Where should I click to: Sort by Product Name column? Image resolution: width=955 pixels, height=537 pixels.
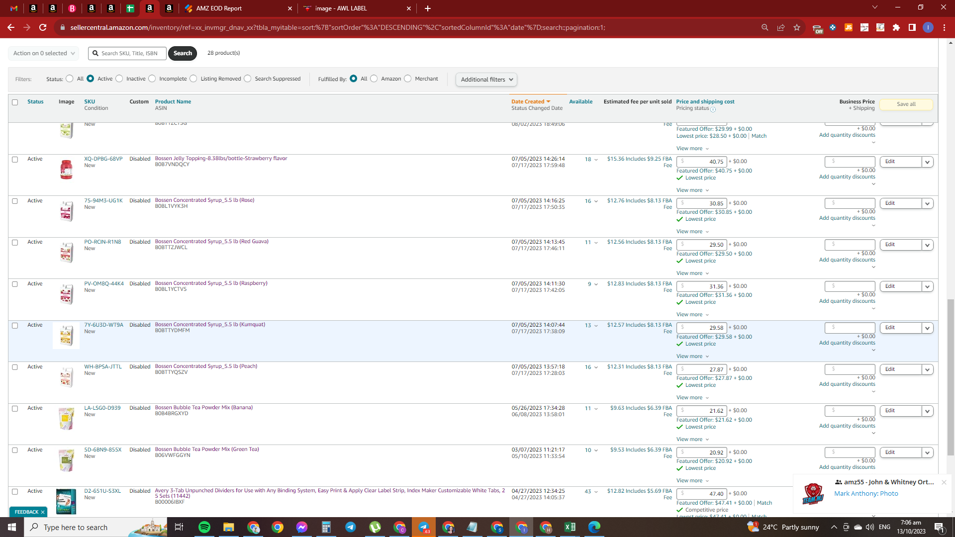pyautogui.click(x=173, y=101)
